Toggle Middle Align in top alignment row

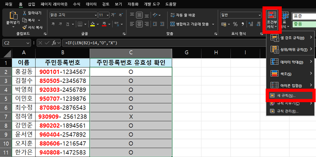[x=139, y=15]
